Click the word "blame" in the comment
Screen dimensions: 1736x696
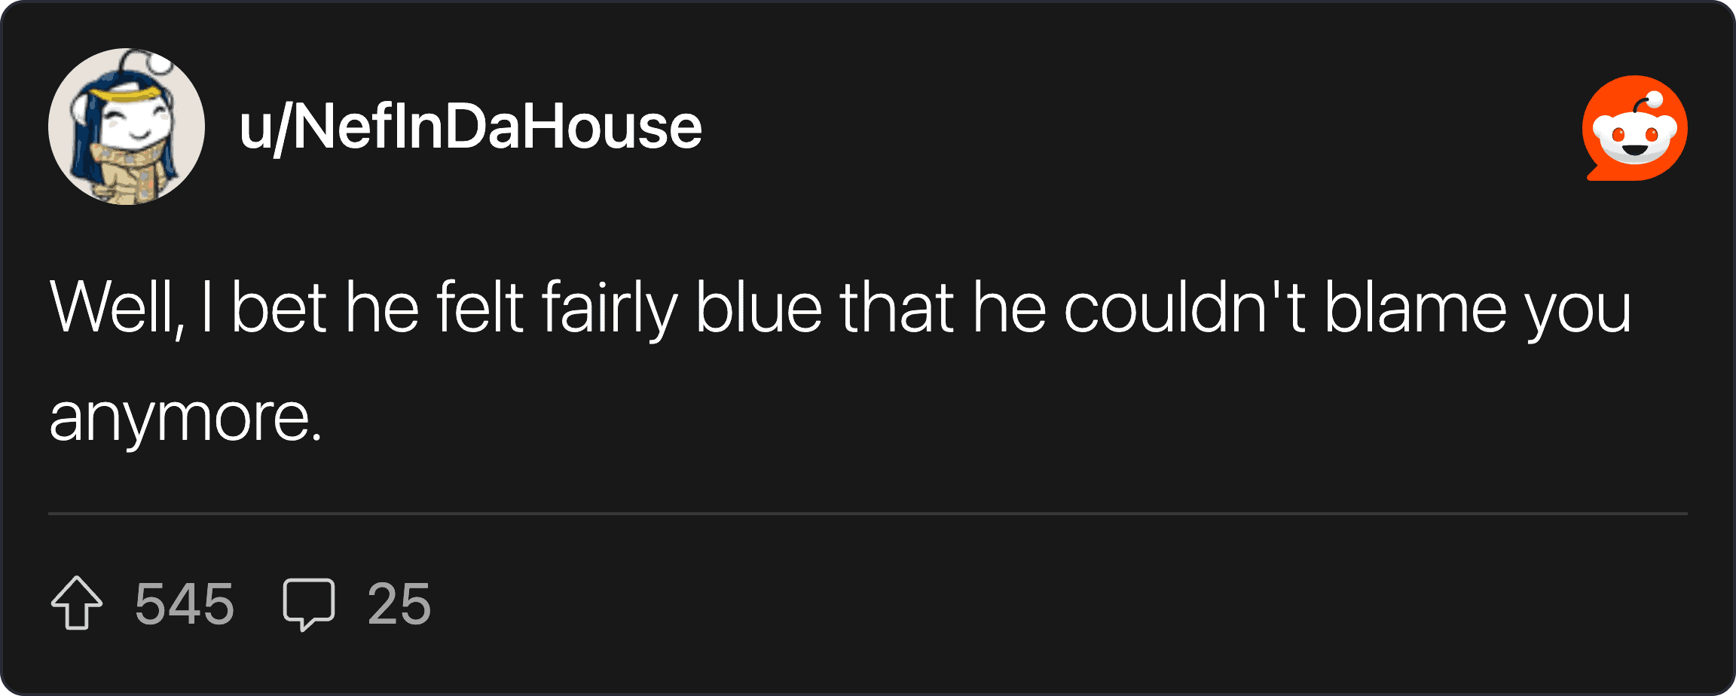pos(1415,307)
